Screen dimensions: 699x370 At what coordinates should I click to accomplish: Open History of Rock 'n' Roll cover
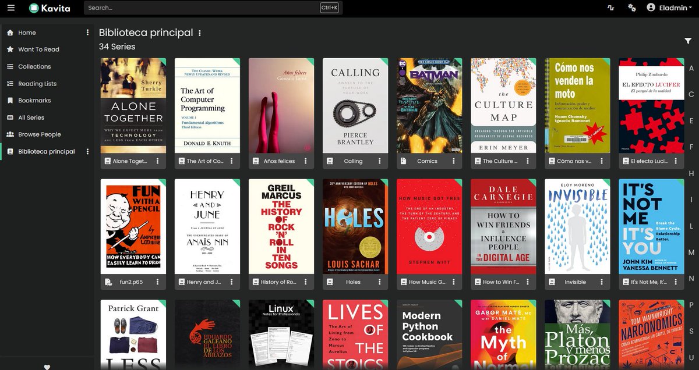281,226
